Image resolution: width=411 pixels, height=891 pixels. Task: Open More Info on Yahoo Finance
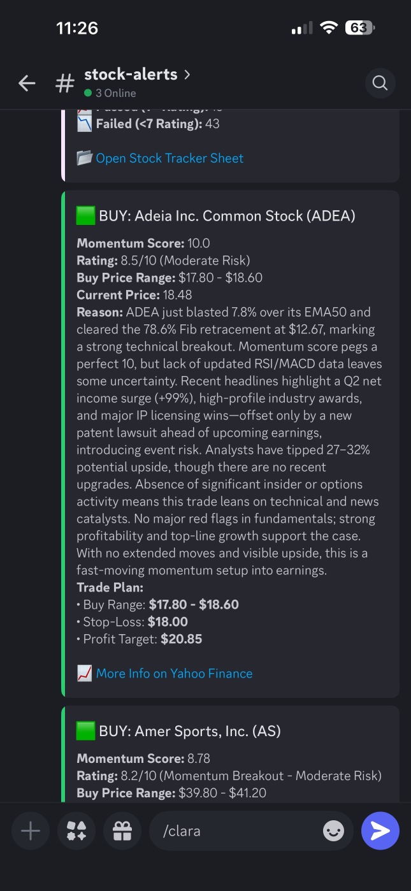point(174,673)
